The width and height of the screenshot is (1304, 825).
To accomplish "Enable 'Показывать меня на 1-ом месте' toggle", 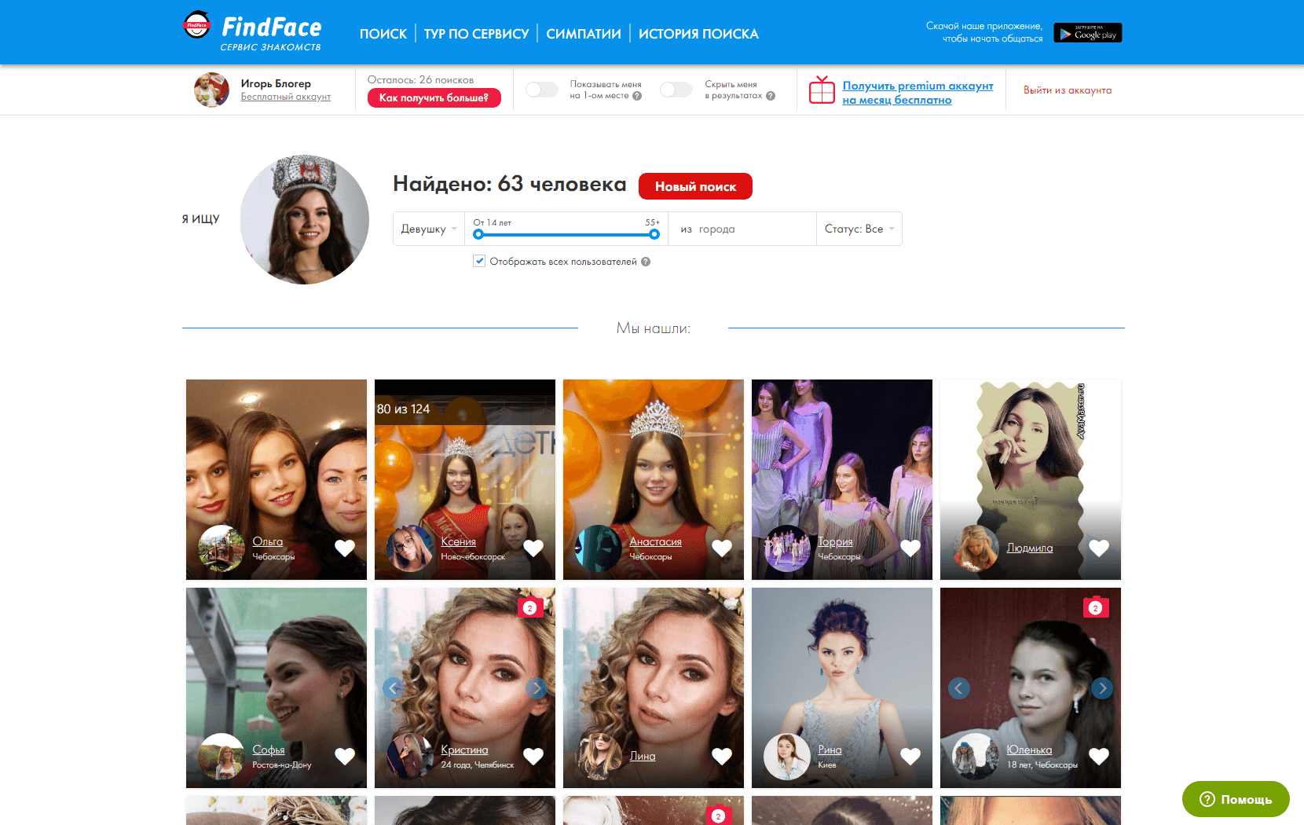I will (x=541, y=90).
